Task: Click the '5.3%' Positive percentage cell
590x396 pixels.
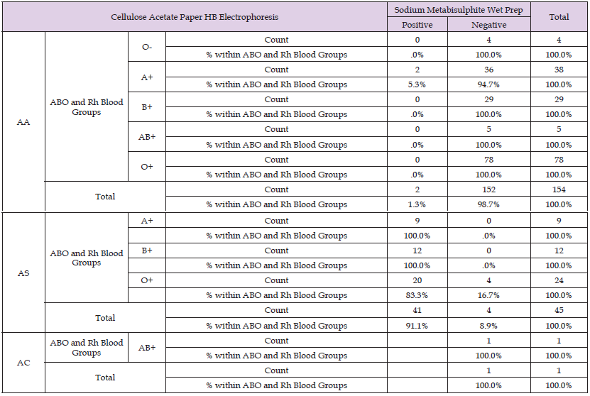Action: [x=417, y=84]
